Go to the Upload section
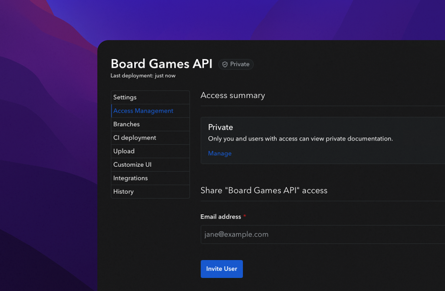This screenshot has height=291, width=445. [x=124, y=151]
